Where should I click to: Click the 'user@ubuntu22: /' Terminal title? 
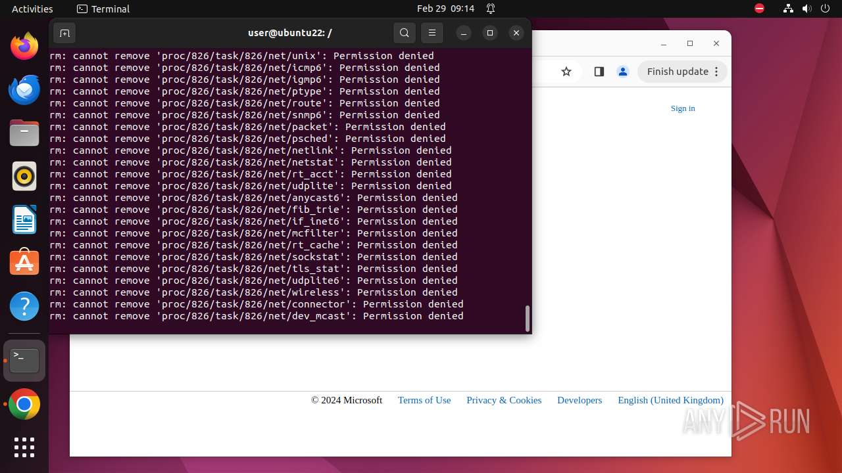tap(289, 33)
